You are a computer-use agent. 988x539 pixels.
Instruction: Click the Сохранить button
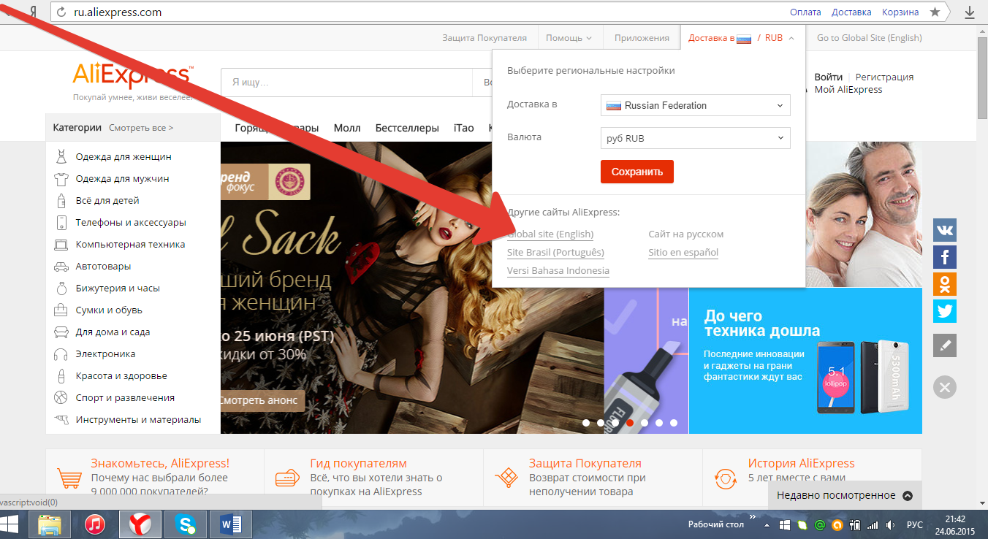[637, 172]
